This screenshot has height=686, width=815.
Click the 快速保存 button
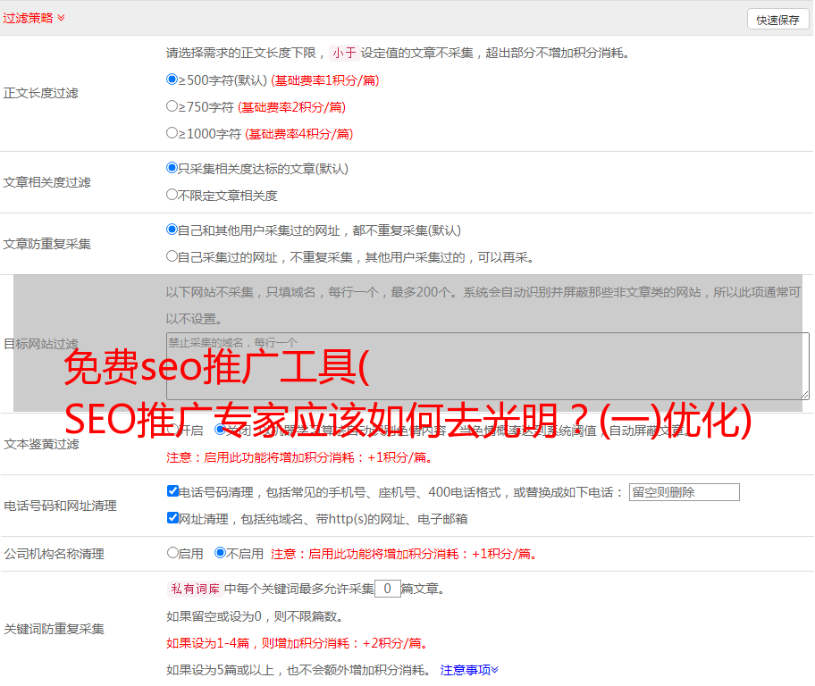coord(777,20)
